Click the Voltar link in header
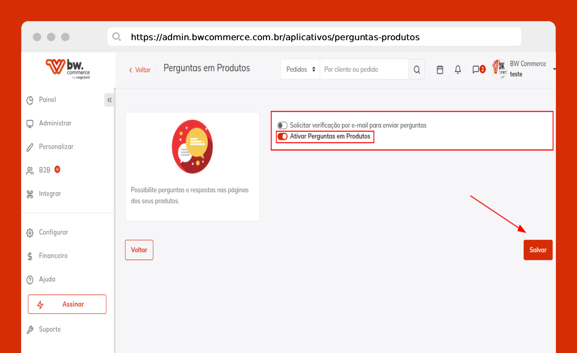The height and width of the screenshot is (353, 577). [x=140, y=70]
